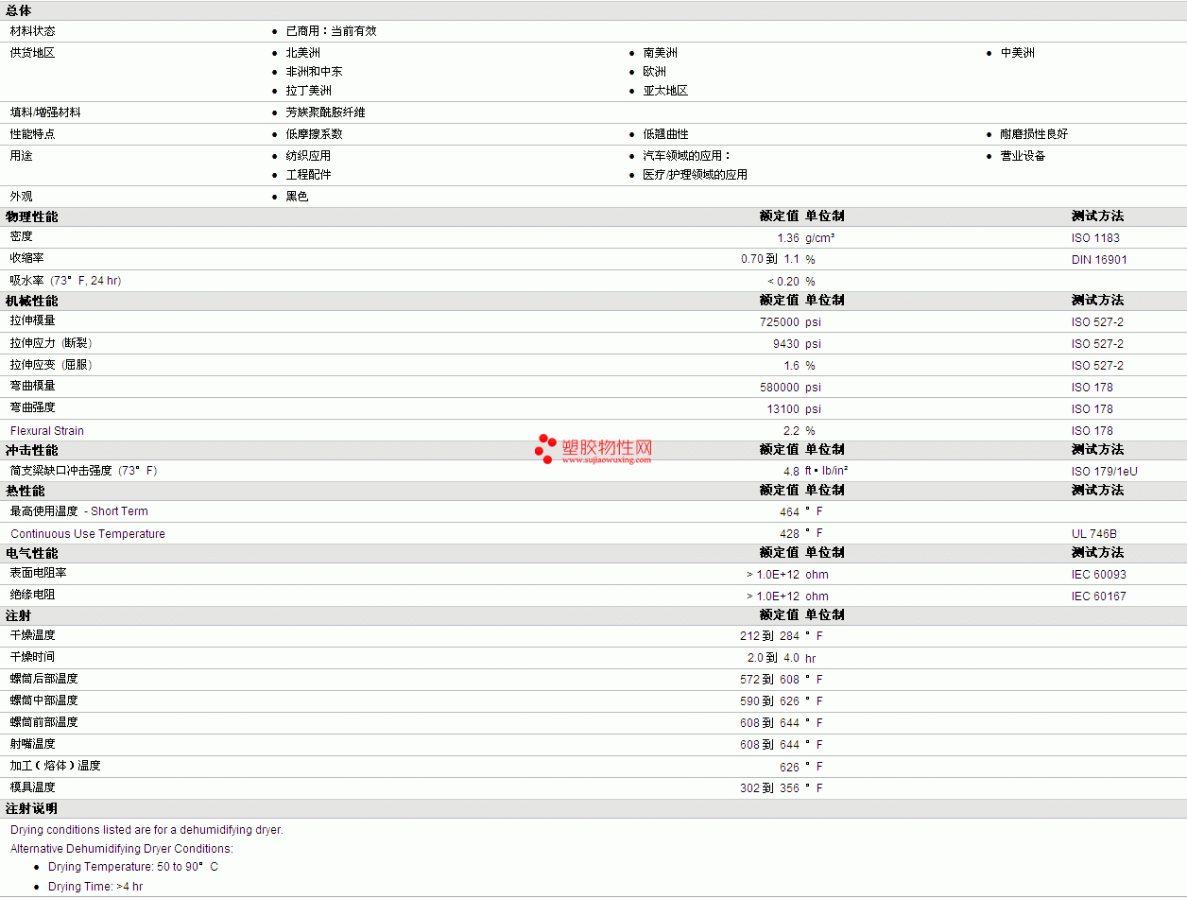Select the flexural strength value 13100
Screen dimensions: 1187x899
(783, 409)
